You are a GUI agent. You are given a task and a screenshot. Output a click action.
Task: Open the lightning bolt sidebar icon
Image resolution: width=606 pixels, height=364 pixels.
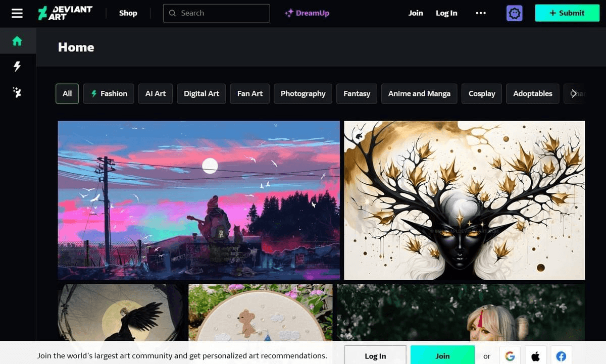point(17,66)
